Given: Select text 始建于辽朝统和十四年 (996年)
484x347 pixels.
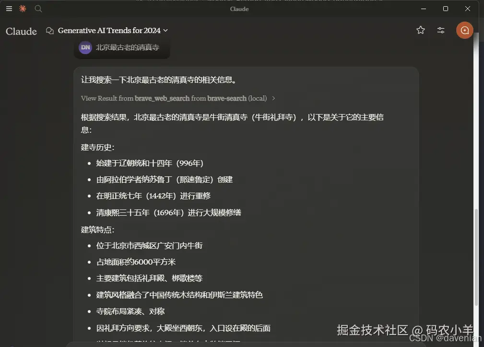Looking at the screenshot, I should click(150, 163).
